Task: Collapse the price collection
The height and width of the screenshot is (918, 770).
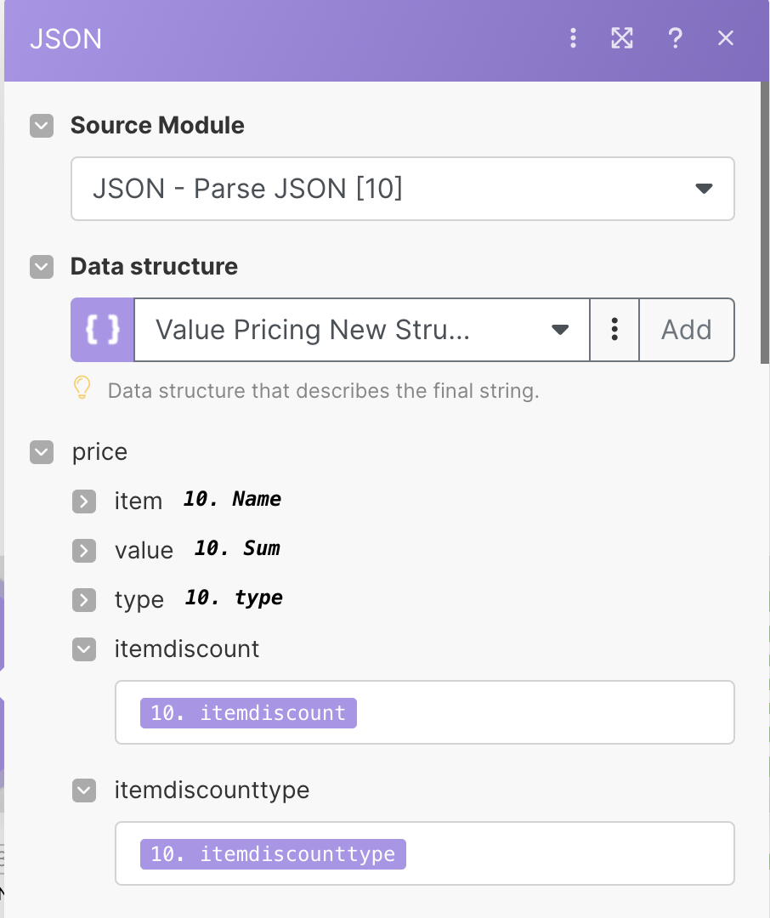Action: (42, 452)
